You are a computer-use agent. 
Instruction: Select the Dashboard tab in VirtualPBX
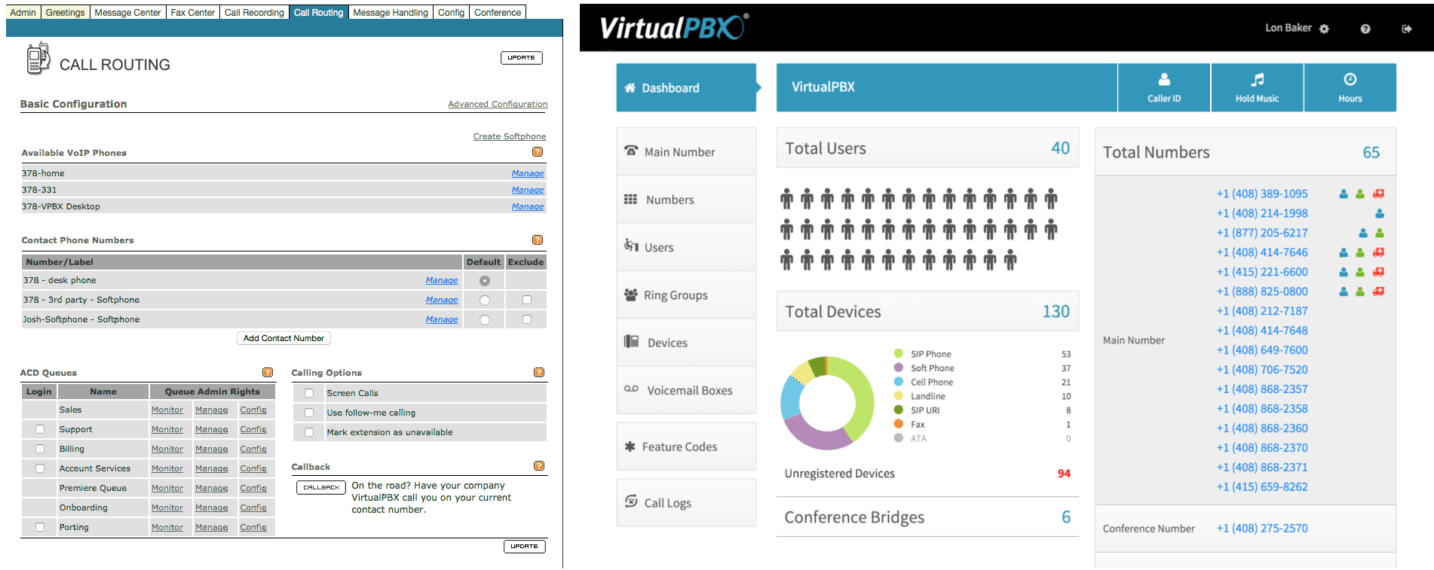pos(686,87)
